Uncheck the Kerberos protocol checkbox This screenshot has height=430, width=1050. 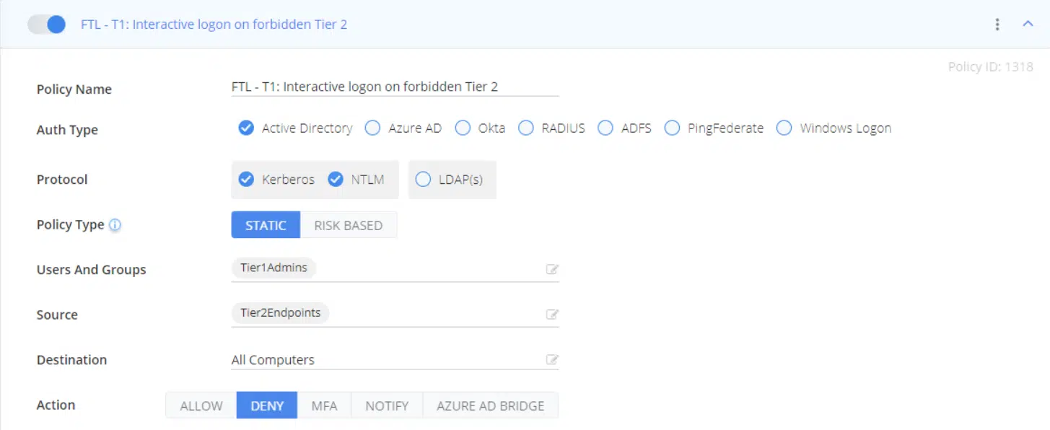(246, 180)
